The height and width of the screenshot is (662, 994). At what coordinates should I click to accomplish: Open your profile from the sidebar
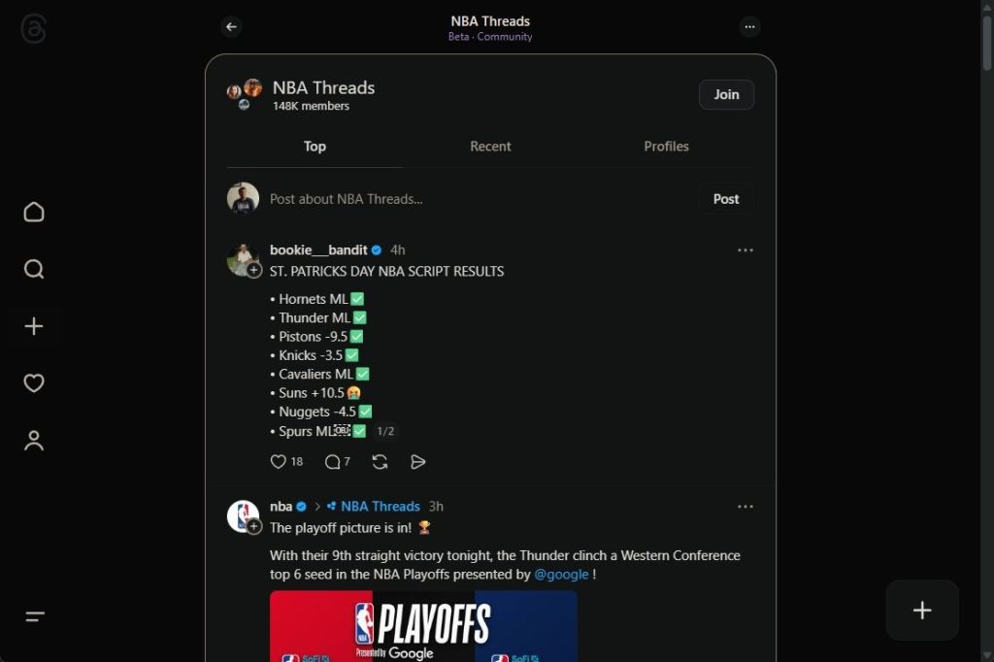(34, 440)
